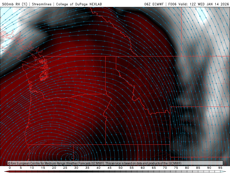
Task: Select the "35" legend value
Action: (x=87, y=168)
